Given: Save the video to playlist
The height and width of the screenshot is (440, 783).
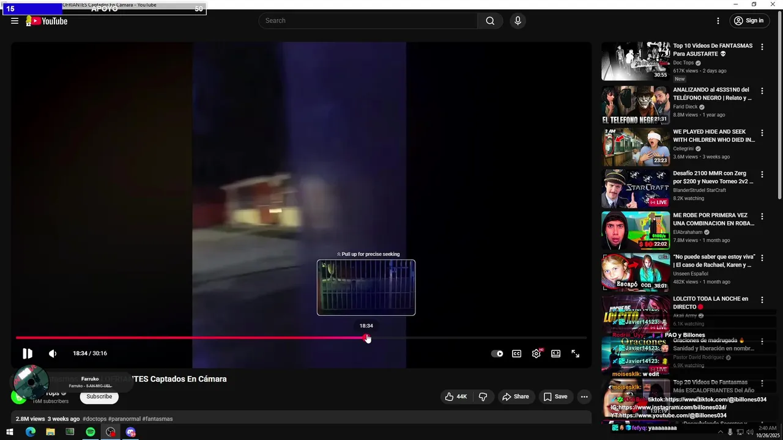Looking at the screenshot, I should tap(555, 397).
